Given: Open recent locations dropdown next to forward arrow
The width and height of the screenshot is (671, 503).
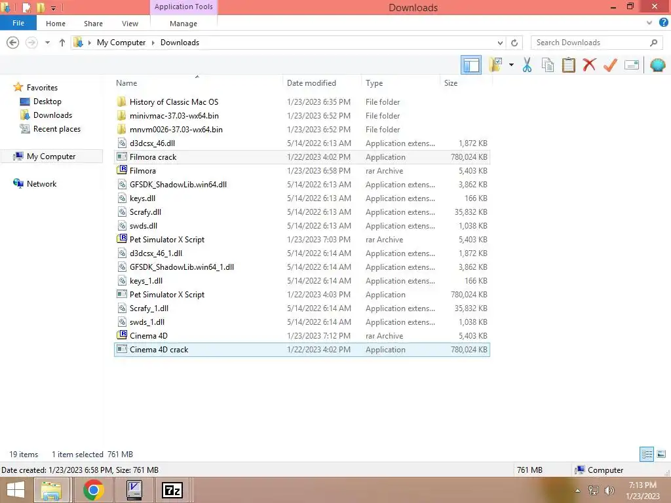Looking at the screenshot, I should coord(47,43).
